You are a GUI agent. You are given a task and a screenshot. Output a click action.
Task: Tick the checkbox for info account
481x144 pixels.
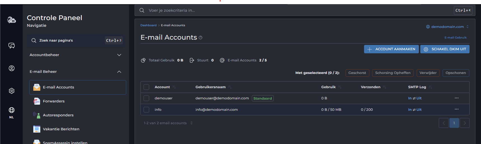(x=146, y=110)
